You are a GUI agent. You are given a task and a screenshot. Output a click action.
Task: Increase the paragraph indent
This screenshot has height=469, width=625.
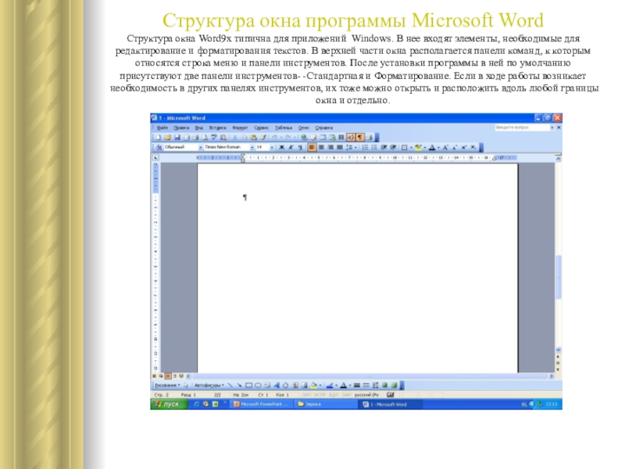tap(394, 147)
